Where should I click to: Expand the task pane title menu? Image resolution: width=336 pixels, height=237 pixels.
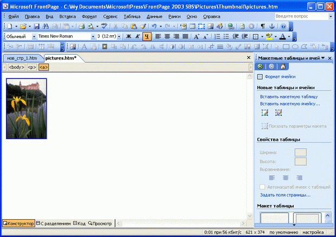(x=323, y=58)
